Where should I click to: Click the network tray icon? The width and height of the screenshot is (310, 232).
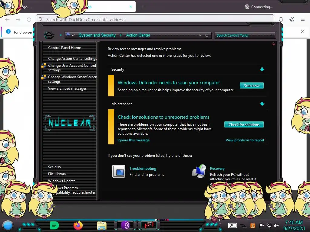[269, 225]
